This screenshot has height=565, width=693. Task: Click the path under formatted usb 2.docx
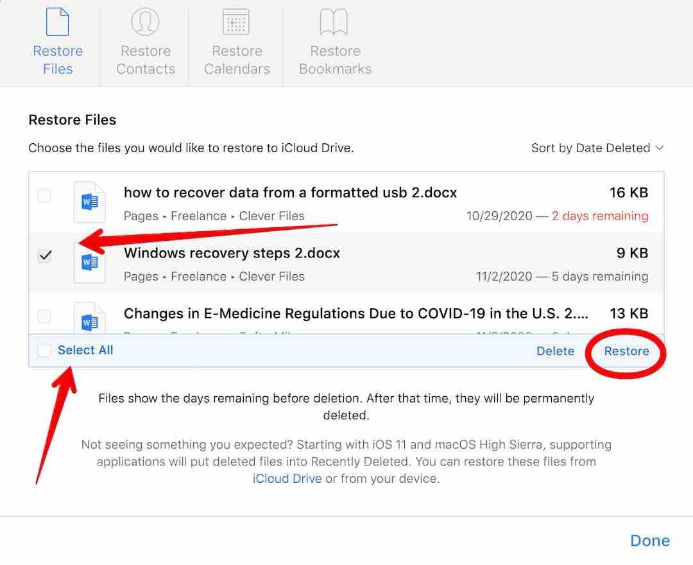pos(214,216)
